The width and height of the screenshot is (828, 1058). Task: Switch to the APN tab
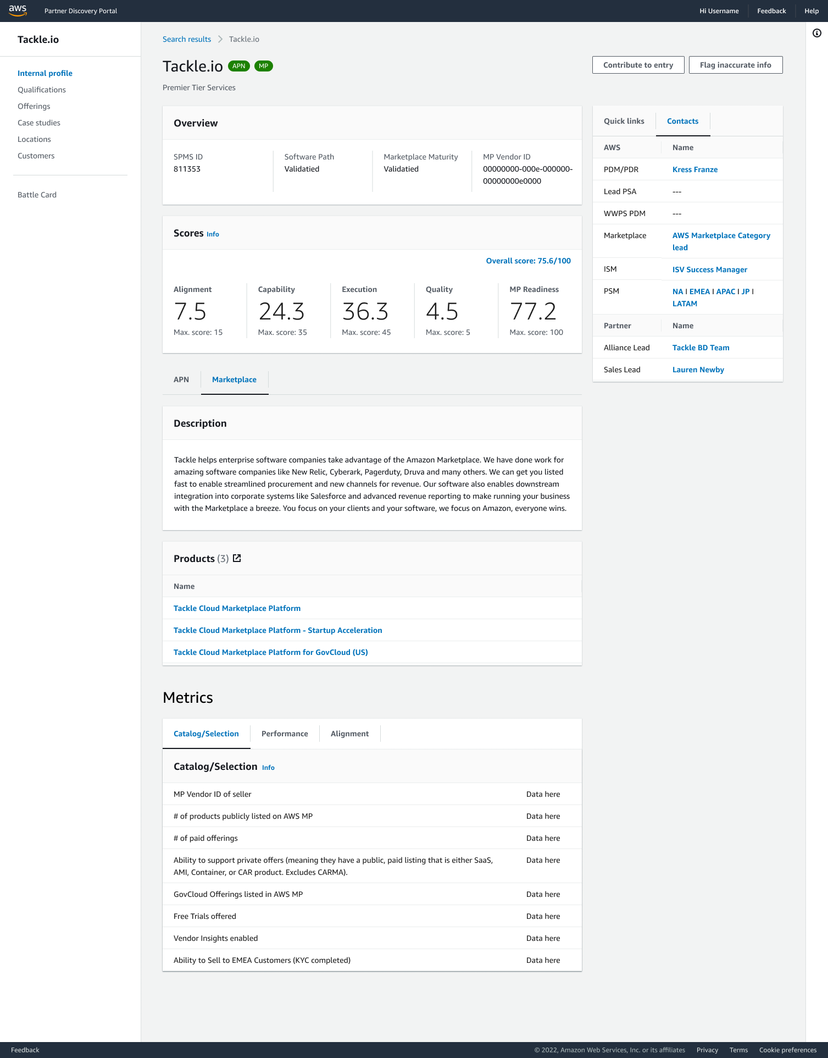click(x=181, y=379)
